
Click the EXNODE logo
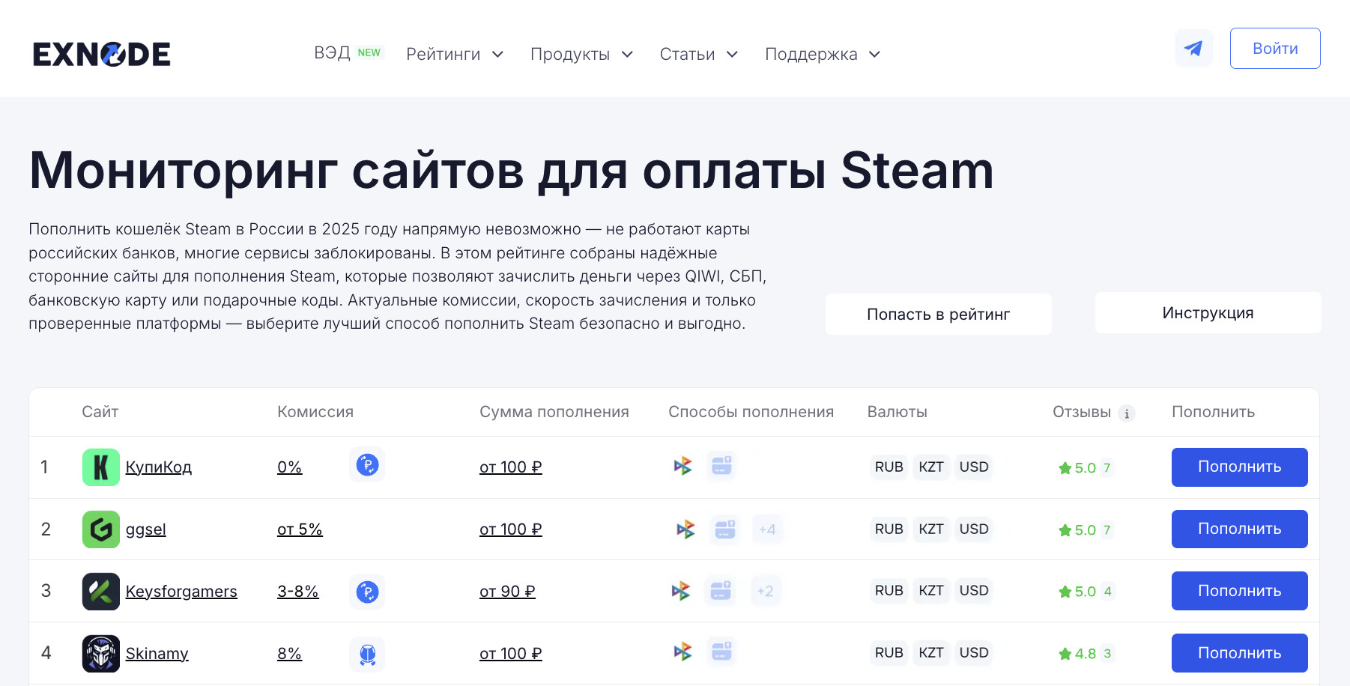click(102, 54)
